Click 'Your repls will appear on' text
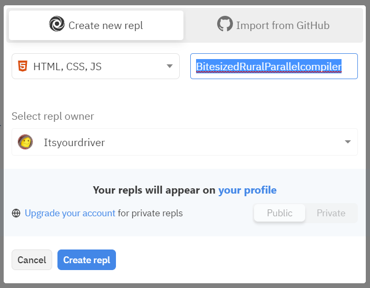The height and width of the screenshot is (288, 370). click(154, 190)
